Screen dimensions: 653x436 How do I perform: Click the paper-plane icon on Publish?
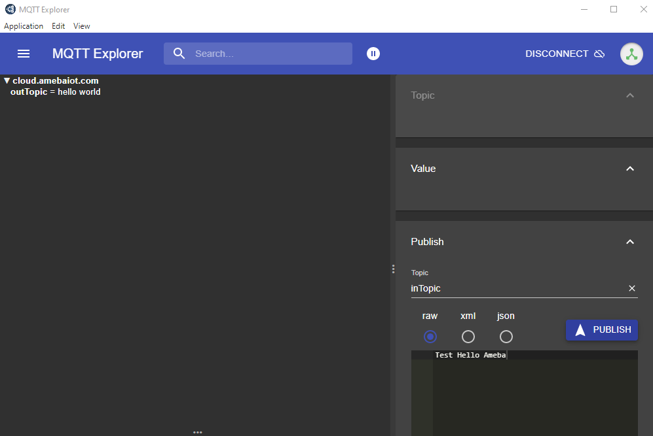(x=580, y=330)
